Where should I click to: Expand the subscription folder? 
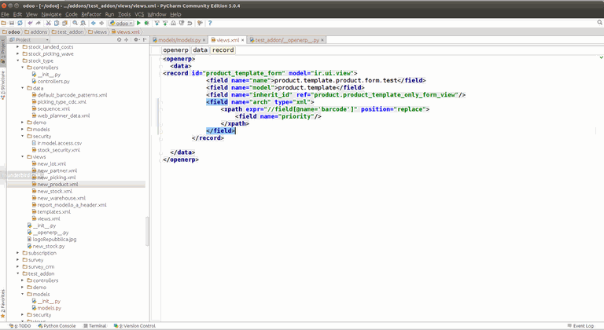(18, 253)
